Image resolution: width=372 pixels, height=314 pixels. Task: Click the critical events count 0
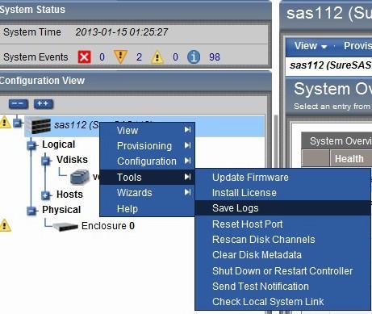tap(102, 57)
